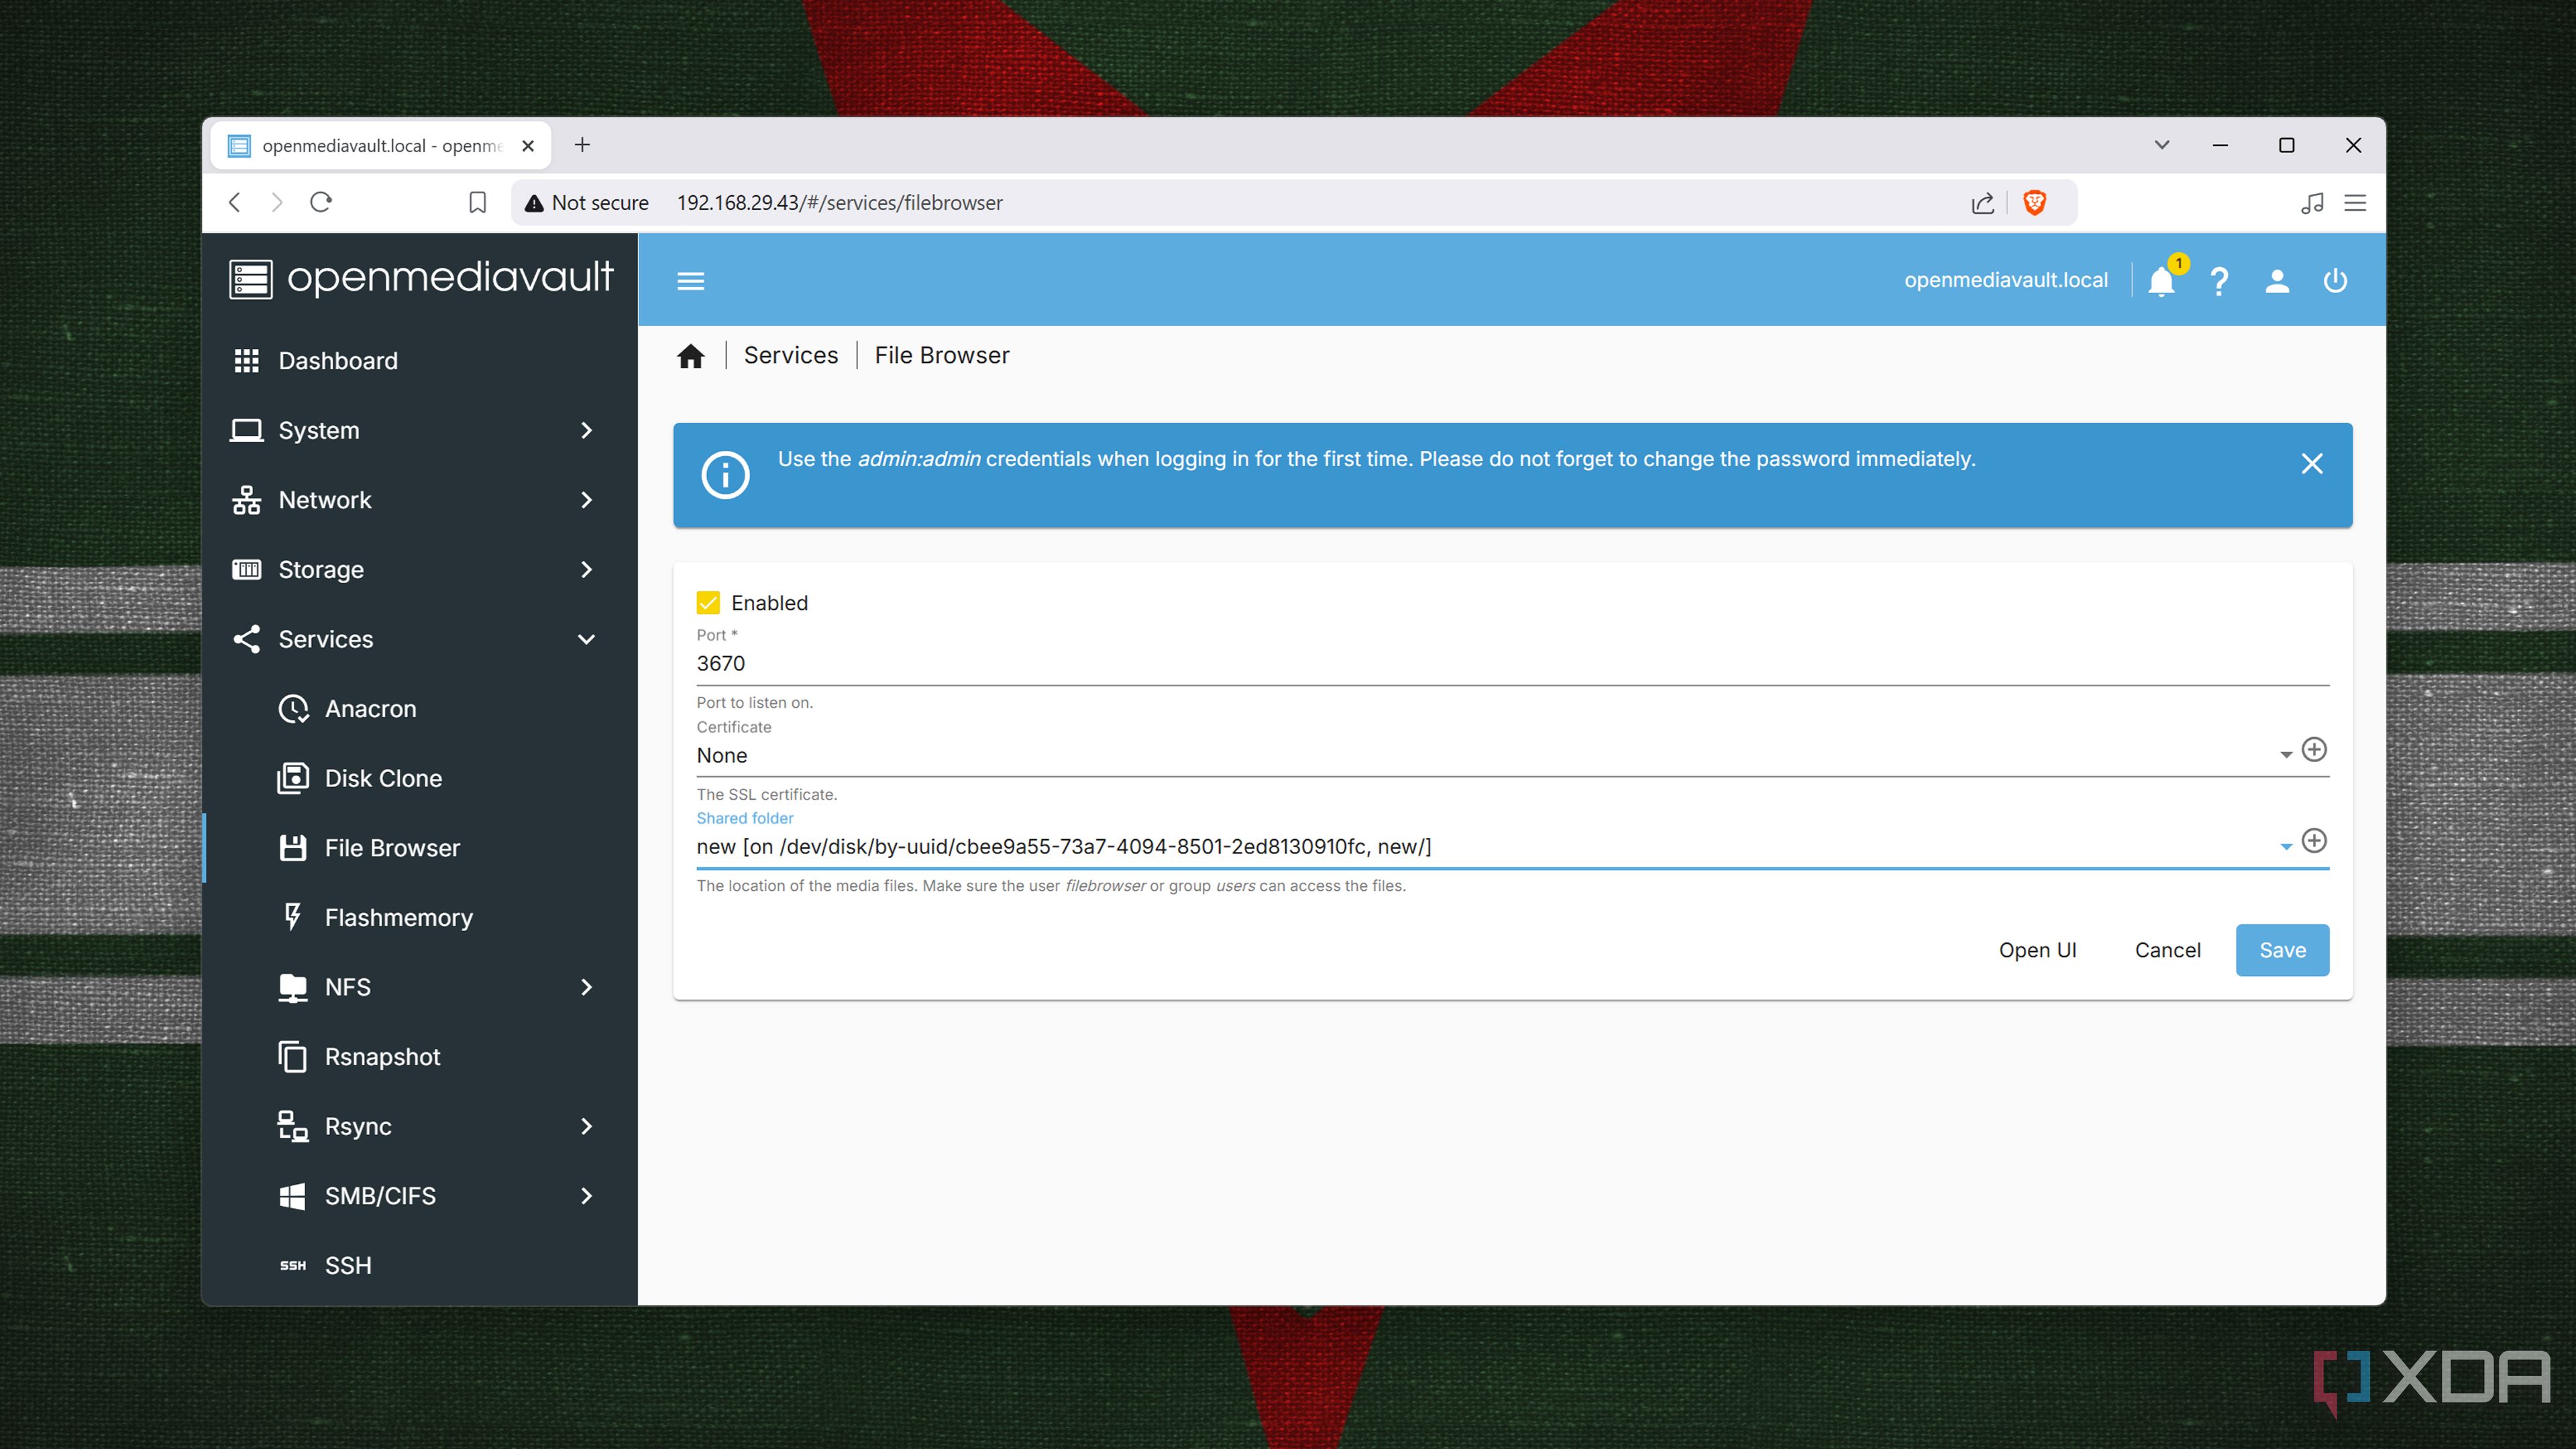Go to home via house icon
The image size is (2576, 1449).
coord(691,356)
